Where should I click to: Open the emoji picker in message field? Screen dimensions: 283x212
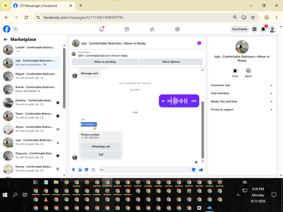coord(194,170)
